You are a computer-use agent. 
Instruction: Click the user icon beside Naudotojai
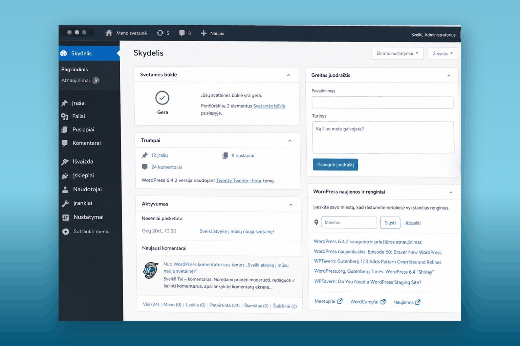pos(65,190)
